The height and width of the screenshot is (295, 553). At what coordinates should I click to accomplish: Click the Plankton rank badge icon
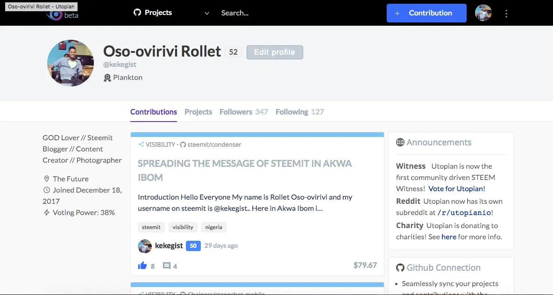pyautogui.click(x=107, y=78)
